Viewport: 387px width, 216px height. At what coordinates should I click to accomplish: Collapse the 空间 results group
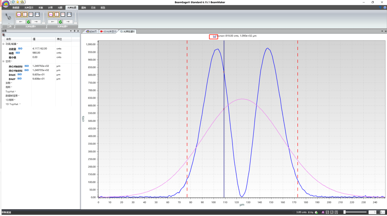click(4, 61)
